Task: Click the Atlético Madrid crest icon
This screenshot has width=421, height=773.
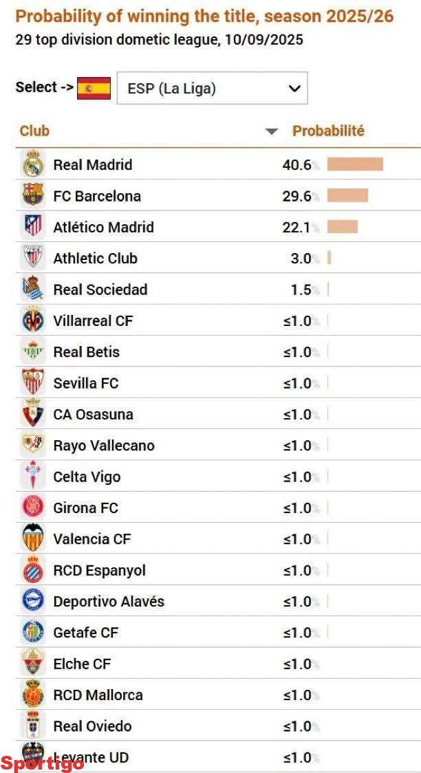Action: pyautogui.click(x=32, y=227)
